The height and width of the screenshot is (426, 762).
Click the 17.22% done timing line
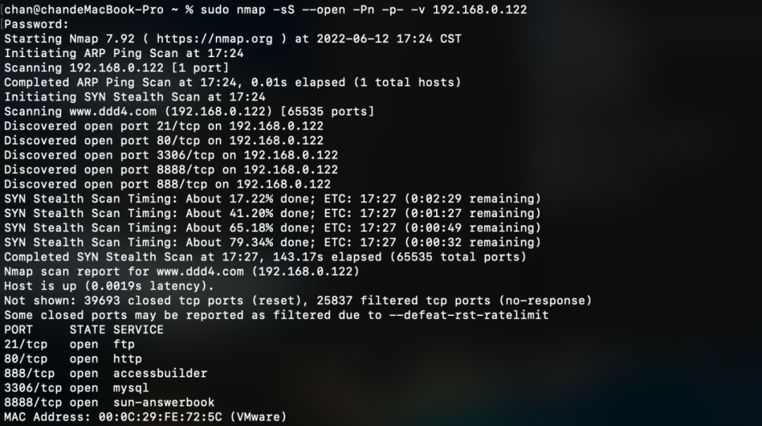[272, 199]
